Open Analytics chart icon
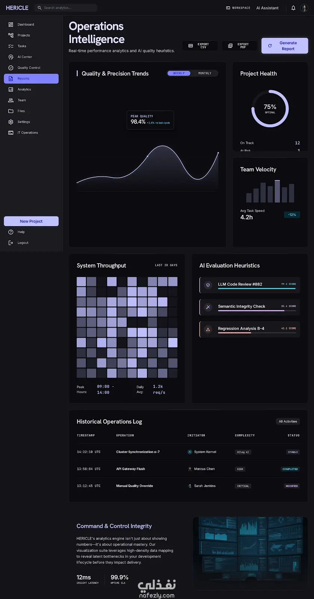 [x=11, y=89]
